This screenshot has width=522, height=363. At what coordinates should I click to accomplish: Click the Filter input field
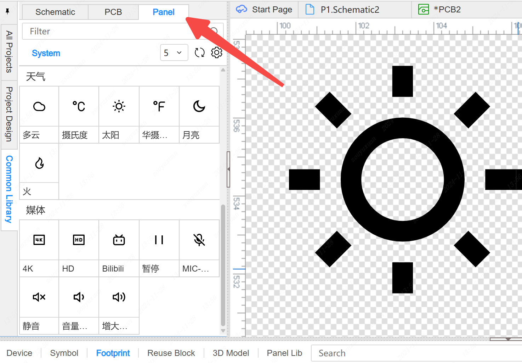pyautogui.click(x=113, y=32)
